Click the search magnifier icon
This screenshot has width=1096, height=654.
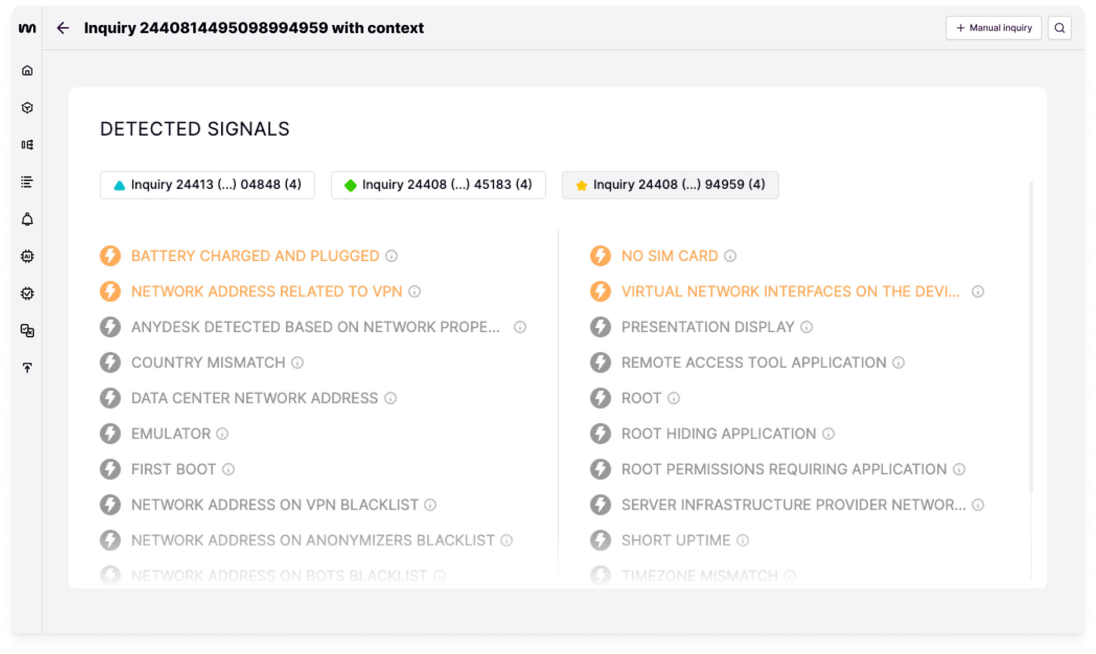(x=1059, y=28)
